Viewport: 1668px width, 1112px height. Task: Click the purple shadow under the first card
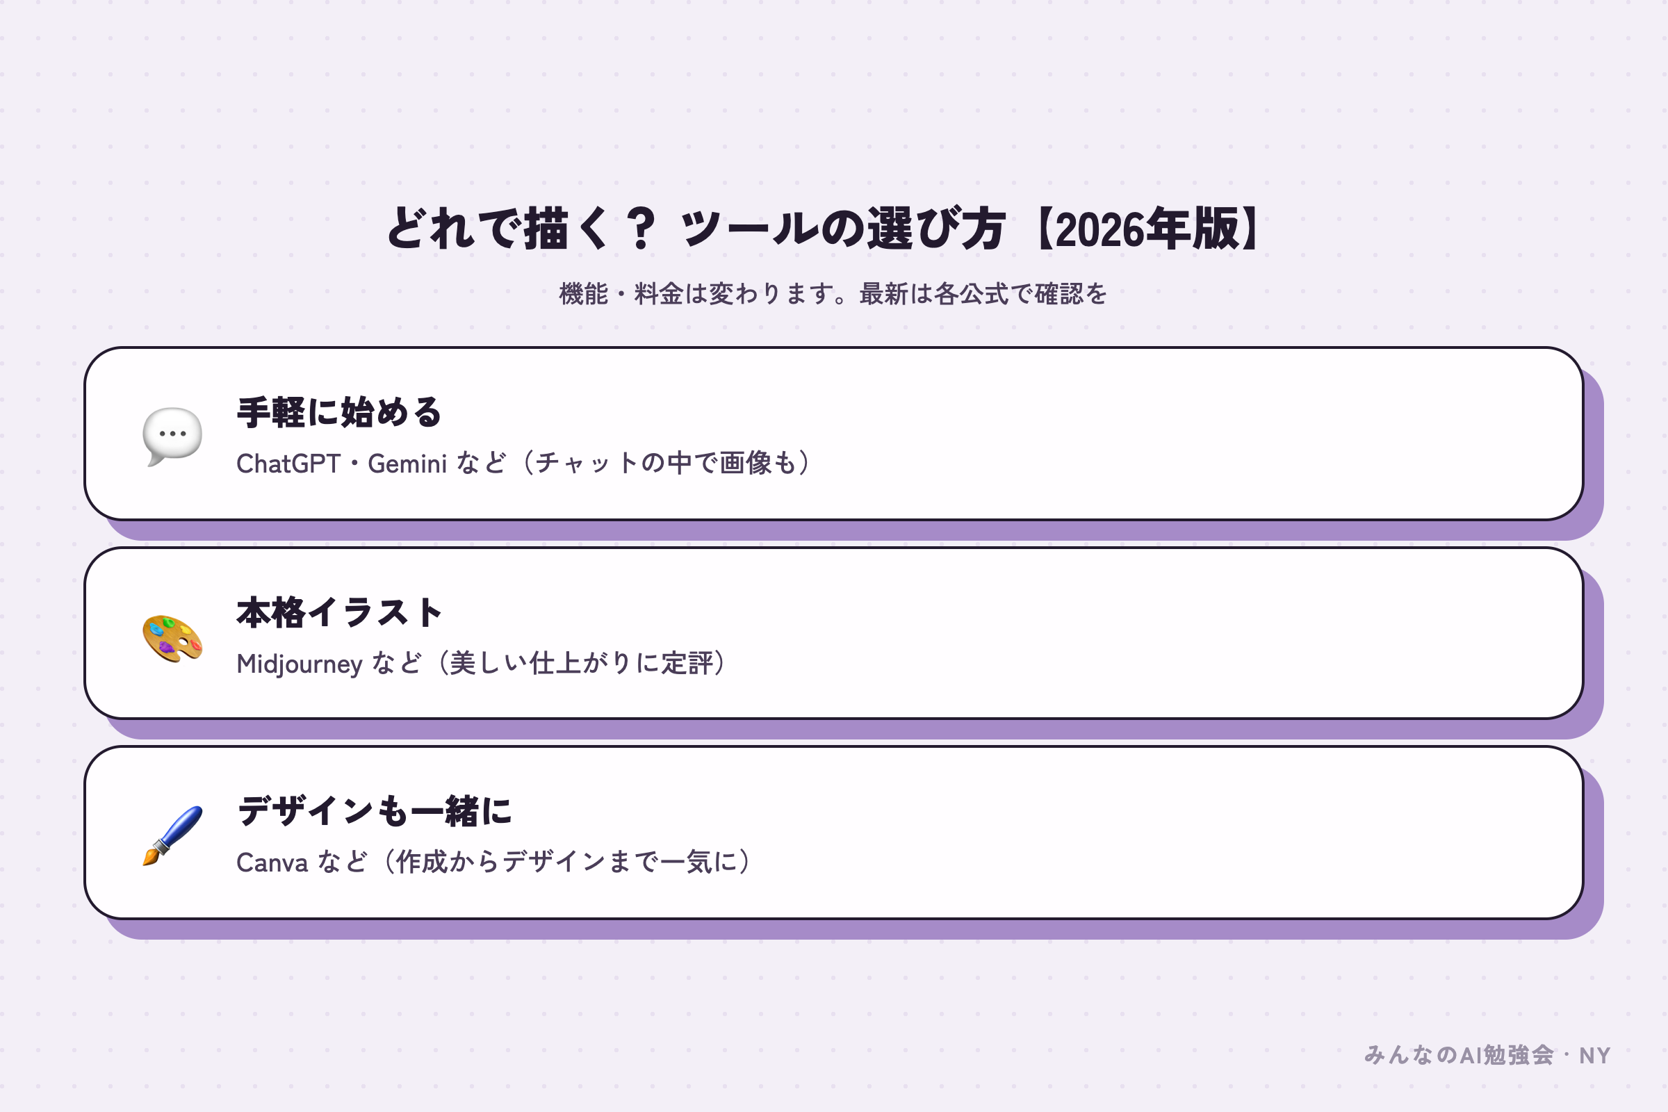851,530
